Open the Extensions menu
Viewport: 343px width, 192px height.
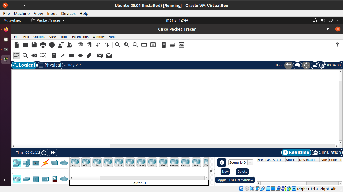click(80, 37)
